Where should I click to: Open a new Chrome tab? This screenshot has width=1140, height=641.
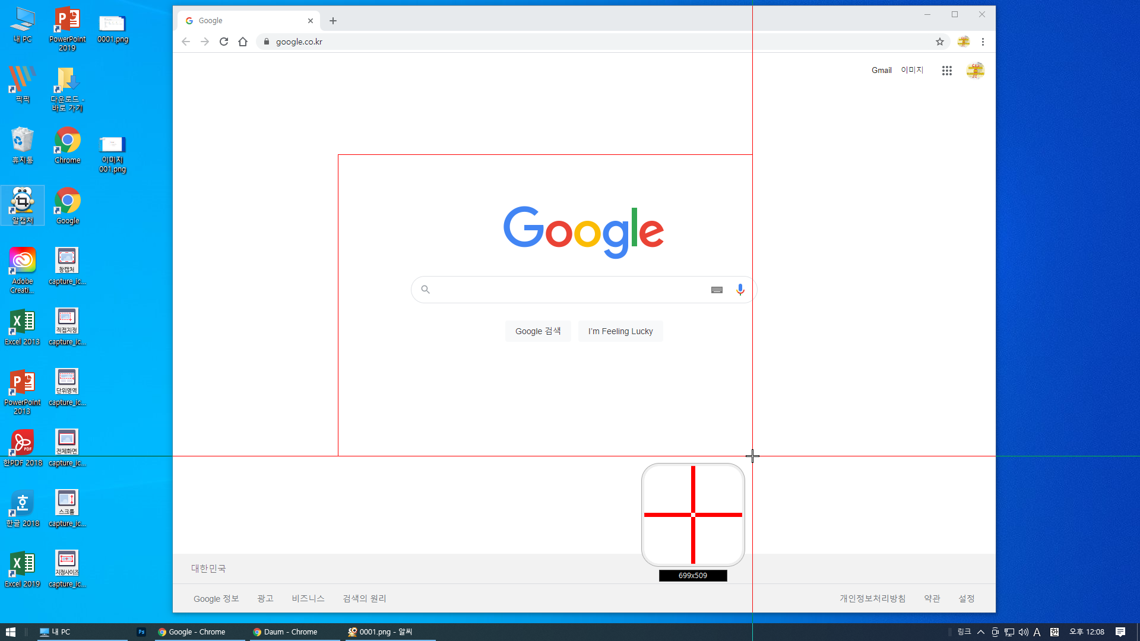pyautogui.click(x=333, y=21)
